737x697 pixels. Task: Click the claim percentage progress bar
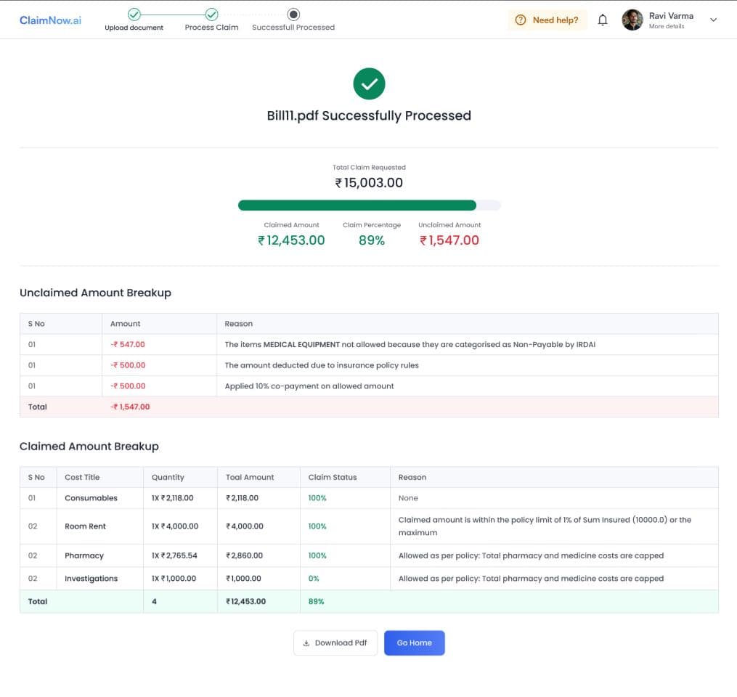tap(369, 205)
